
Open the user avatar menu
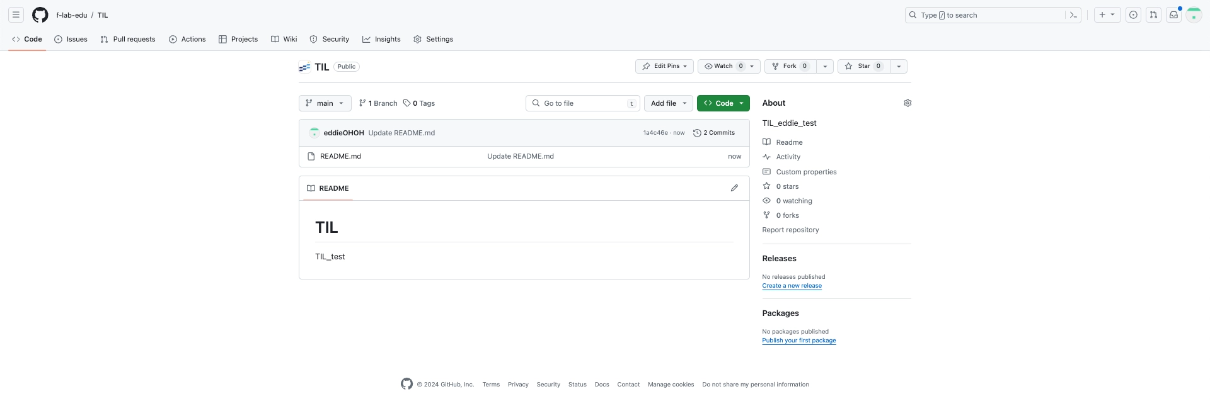1194,15
